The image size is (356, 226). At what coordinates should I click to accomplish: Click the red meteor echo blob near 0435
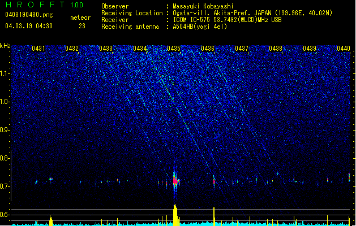(175, 181)
